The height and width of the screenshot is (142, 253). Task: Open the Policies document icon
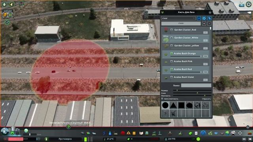pos(196,133)
